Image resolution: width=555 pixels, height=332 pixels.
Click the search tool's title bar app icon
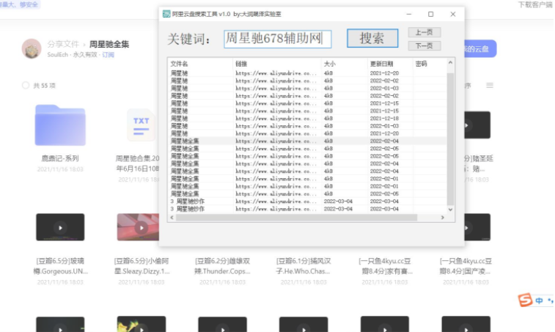click(x=166, y=14)
